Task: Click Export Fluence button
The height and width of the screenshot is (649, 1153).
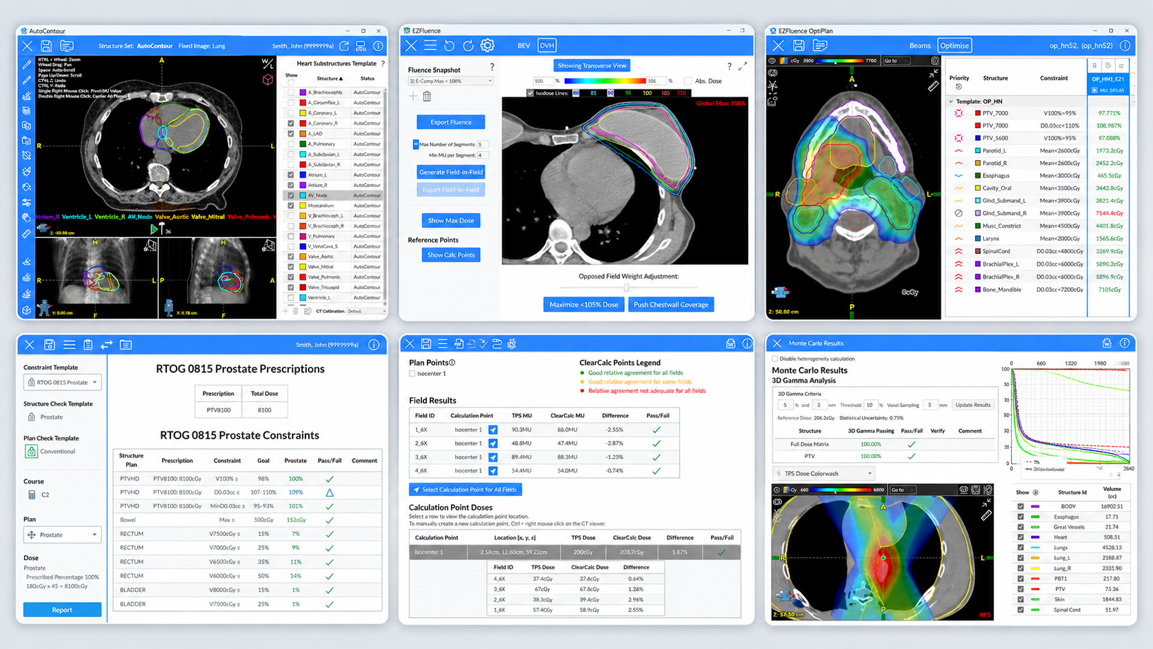Action: point(451,122)
